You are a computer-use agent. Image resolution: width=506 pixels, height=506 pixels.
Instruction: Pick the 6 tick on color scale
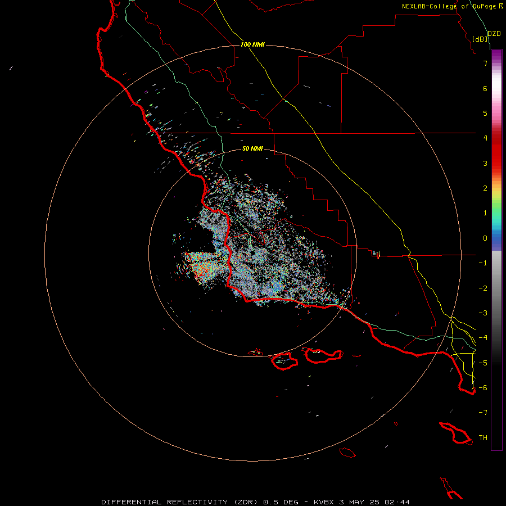click(485, 88)
